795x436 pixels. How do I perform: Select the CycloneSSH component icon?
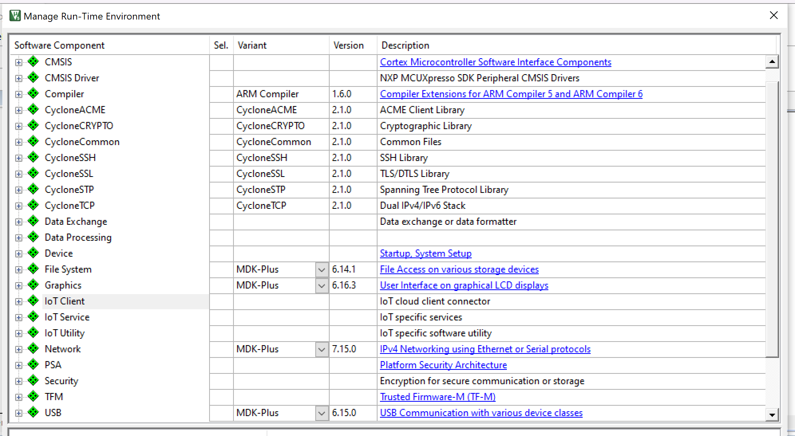coord(33,157)
